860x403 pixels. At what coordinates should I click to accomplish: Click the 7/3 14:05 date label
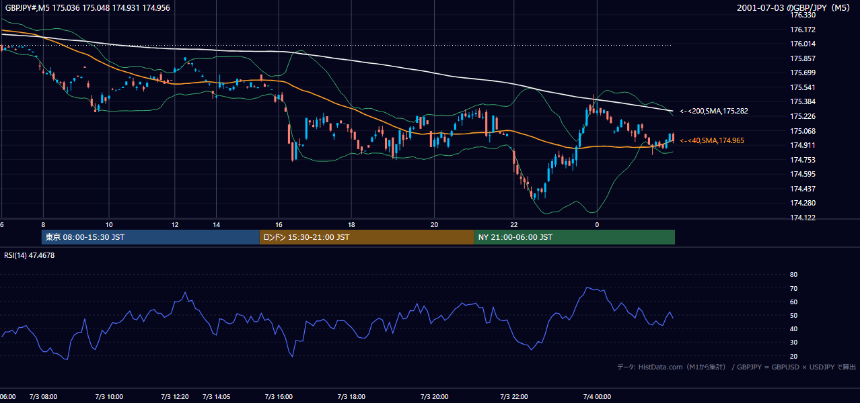pos(216,397)
